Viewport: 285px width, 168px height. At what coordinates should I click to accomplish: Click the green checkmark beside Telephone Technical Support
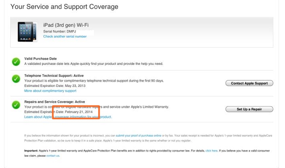point(16,79)
